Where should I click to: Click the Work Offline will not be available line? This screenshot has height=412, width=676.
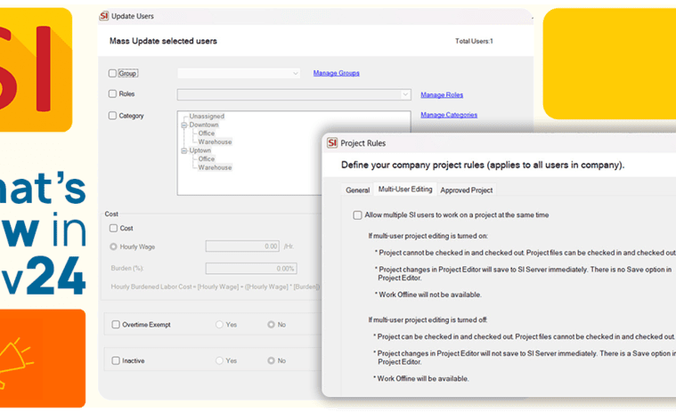(x=428, y=295)
